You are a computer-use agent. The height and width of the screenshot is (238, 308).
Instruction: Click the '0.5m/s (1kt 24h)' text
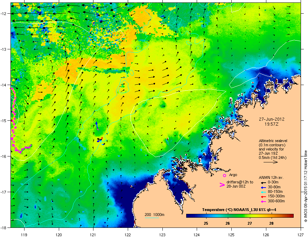point(273,157)
